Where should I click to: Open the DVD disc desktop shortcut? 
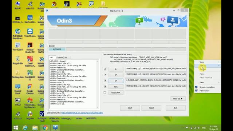(x=30, y=115)
